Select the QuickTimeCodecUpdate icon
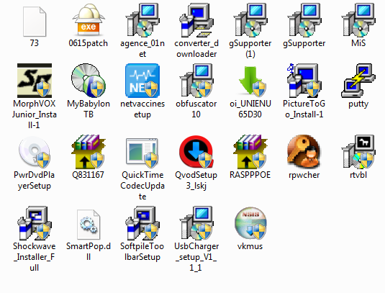The image size is (385, 293). [142, 153]
